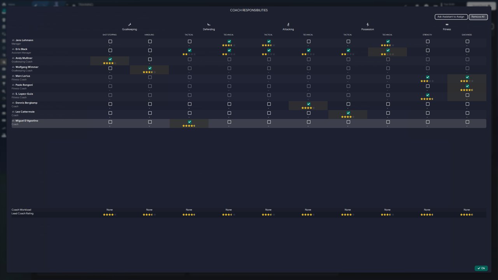The height and width of the screenshot is (280, 498).
Task: Untick Defending Tactical for Miguel D'Agostino
Action: pos(189,122)
